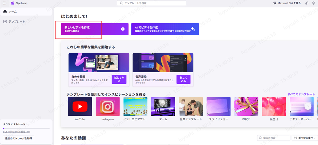
Task: Click the plus icon on 新しいビデオを作成
Action: [x=123, y=29]
